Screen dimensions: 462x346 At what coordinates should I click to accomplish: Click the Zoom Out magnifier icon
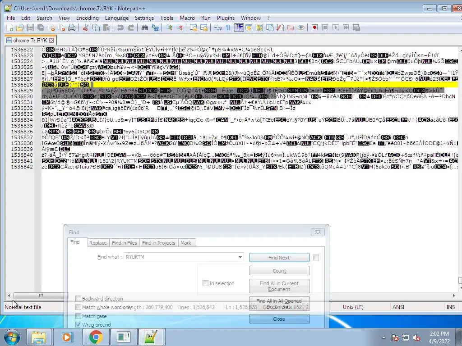tap(180, 27)
